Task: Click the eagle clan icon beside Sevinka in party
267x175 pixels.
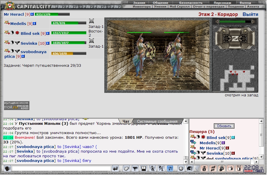Action: pyautogui.click(x=17, y=43)
